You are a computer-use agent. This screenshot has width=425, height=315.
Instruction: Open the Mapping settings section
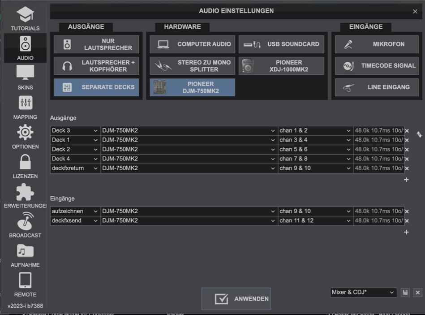pyautogui.click(x=25, y=107)
